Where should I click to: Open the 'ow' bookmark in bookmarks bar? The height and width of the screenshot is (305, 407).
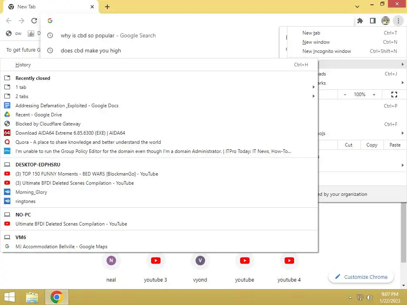point(14,33)
